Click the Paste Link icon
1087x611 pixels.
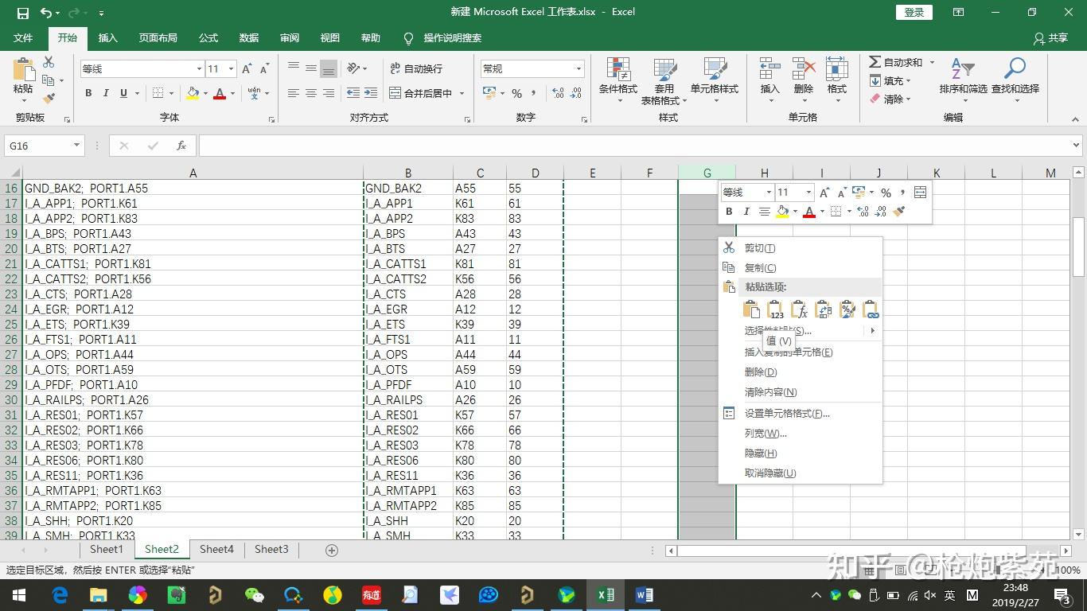pyautogui.click(x=871, y=309)
